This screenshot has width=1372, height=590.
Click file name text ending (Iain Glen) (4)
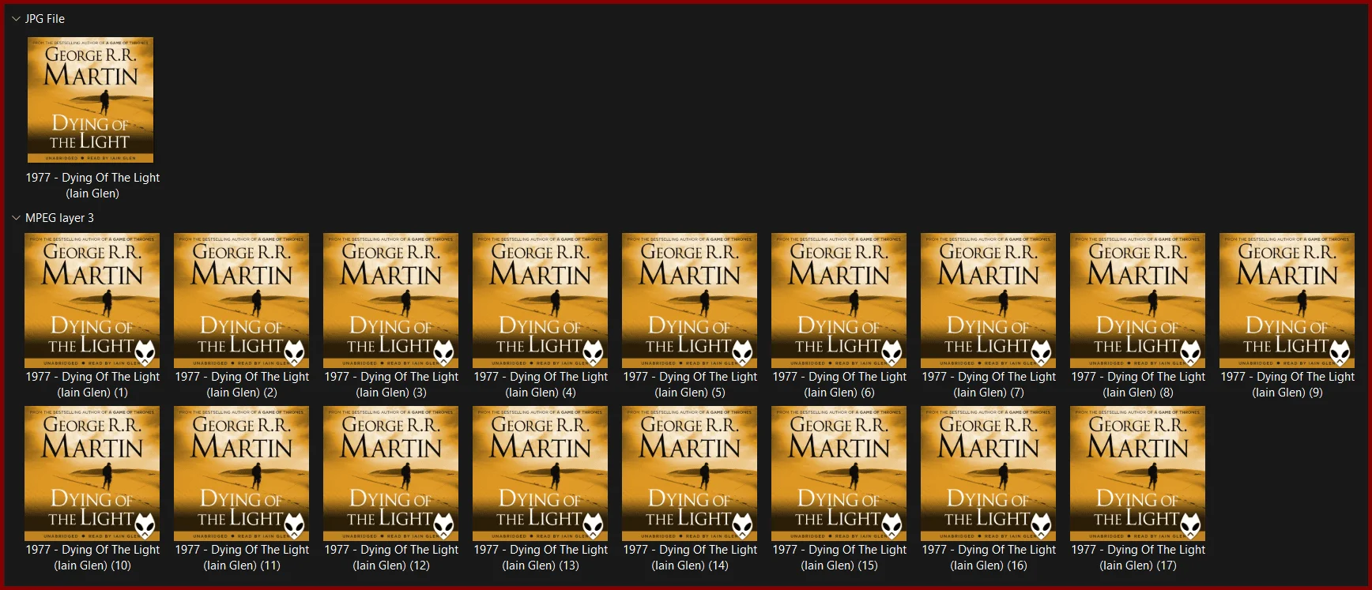(541, 385)
